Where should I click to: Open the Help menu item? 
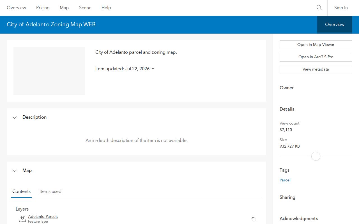106,8
